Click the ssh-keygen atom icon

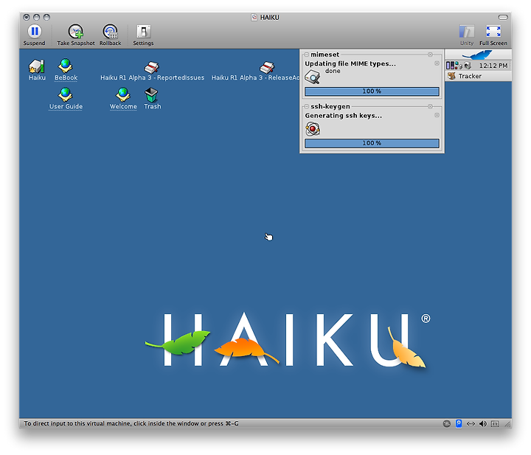(313, 129)
